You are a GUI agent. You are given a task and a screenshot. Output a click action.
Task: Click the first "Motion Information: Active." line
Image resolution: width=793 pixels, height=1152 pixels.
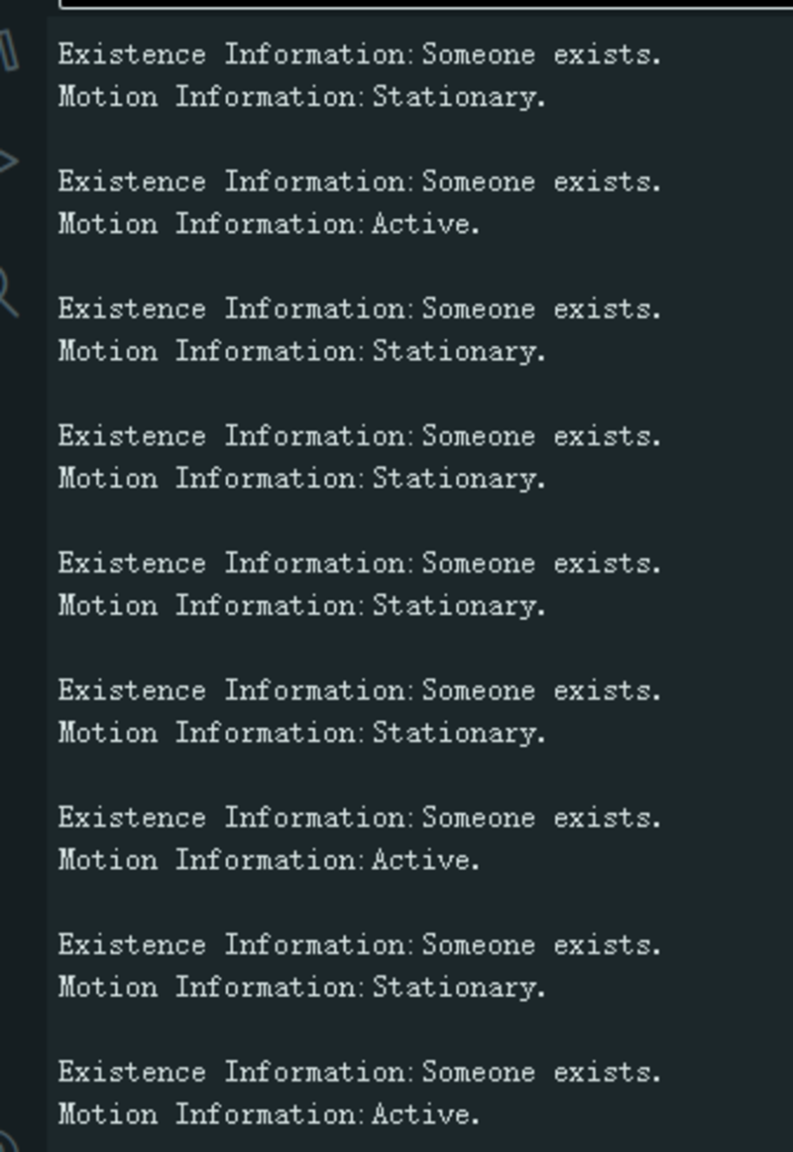pyautogui.click(x=269, y=224)
